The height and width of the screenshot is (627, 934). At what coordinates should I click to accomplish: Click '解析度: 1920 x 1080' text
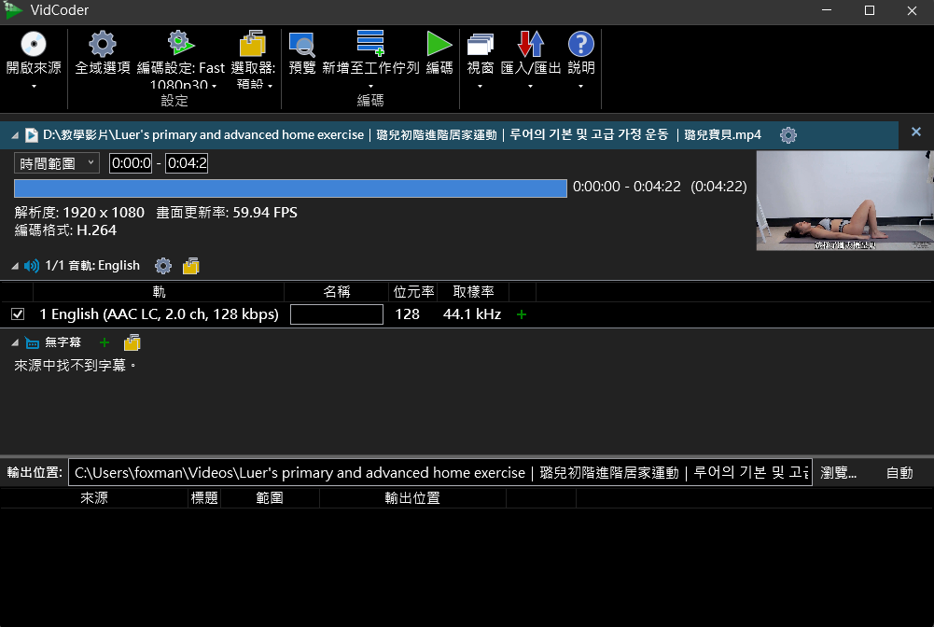pyautogui.click(x=79, y=213)
